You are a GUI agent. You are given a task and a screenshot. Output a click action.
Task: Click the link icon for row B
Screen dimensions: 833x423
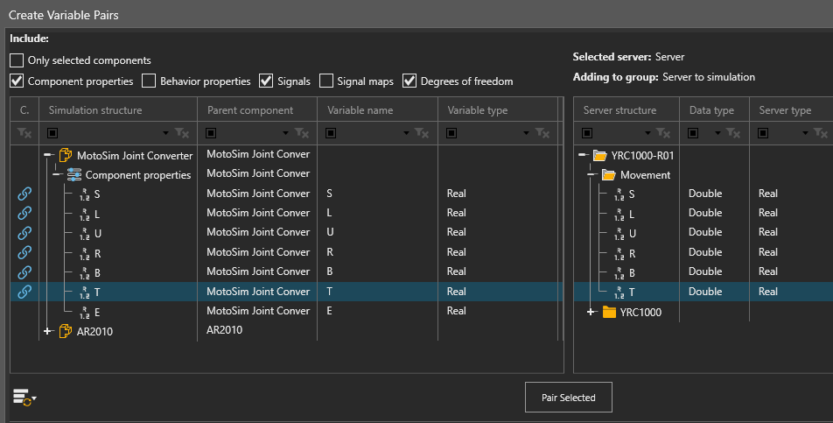(24, 272)
